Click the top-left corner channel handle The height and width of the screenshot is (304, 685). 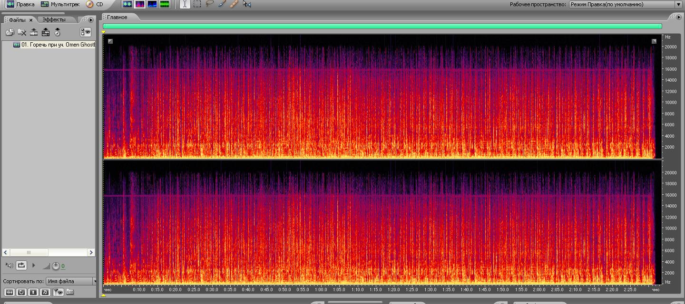[110, 41]
